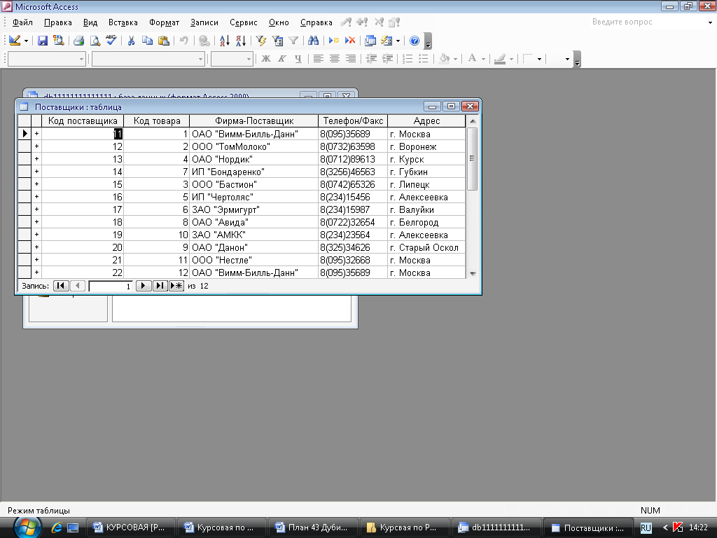Toggle the bulleted list button

tap(424, 59)
